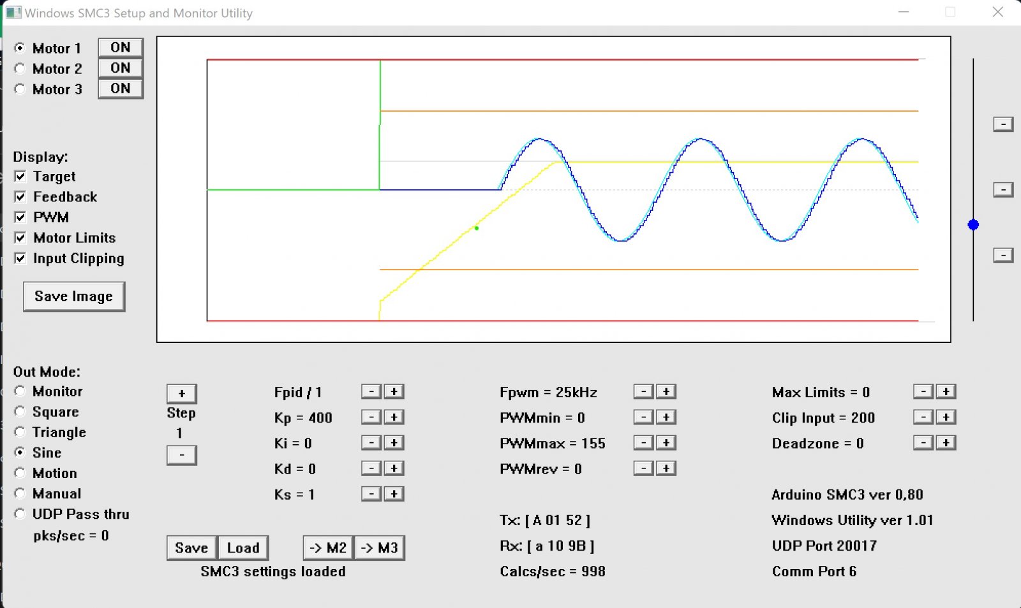The height and width of the screenshot is (608, 1021).
Task: Uncheck the PWM display checkbox
Action: click(20, 217)
